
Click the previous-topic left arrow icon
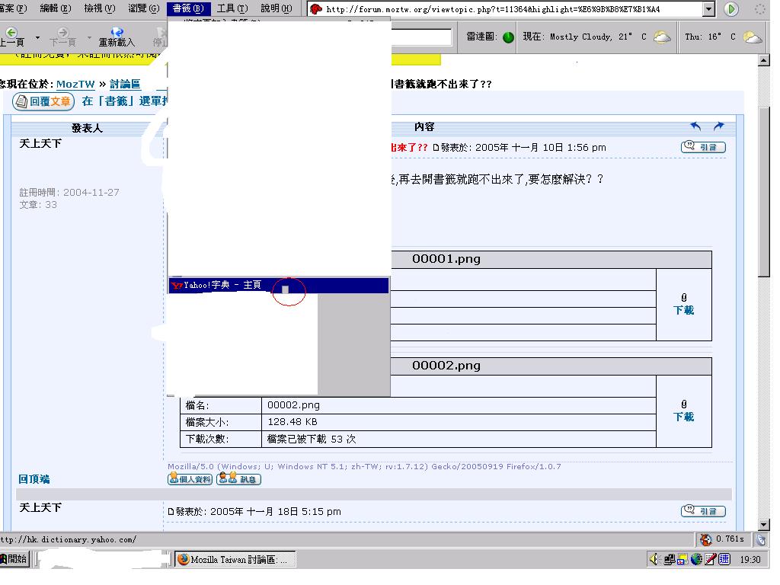(695, 126)
